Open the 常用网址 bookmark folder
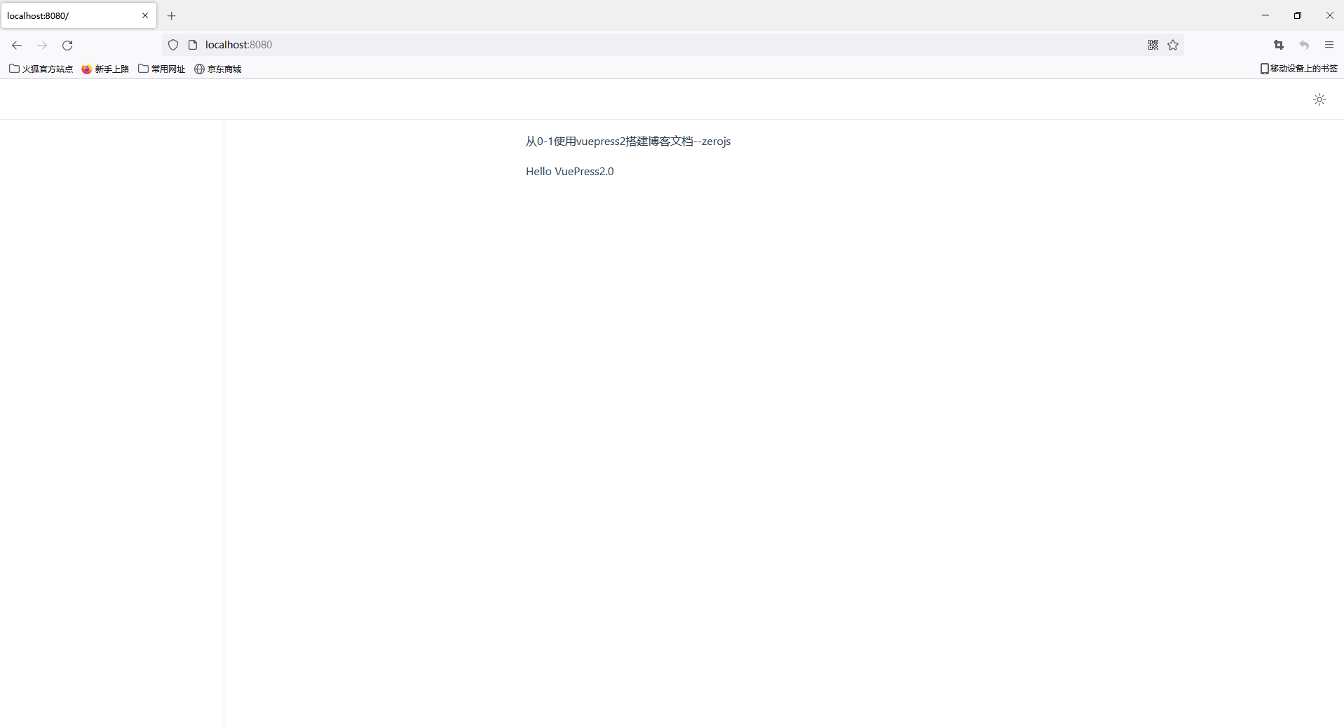Screen dimensions: 1344x728 tap(162, 69)
